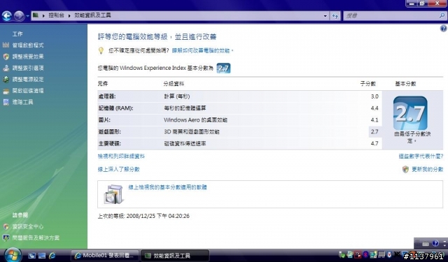
Task: Click the hard disk subscore 4.7
Action: click(374, 143)
